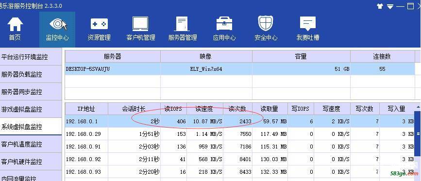The width and height of the screenshot is (421, 181).
Task: Select client row 192.168.0.93
Action: tap(240, 172)
